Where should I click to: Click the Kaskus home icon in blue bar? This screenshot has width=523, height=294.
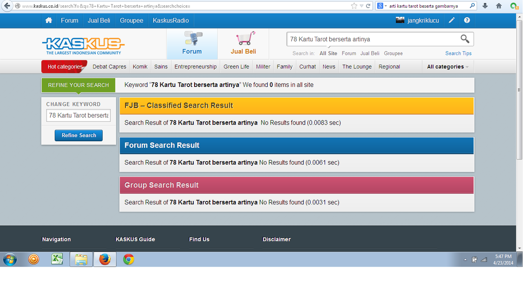pyautogui.click(x=49, y=20)
